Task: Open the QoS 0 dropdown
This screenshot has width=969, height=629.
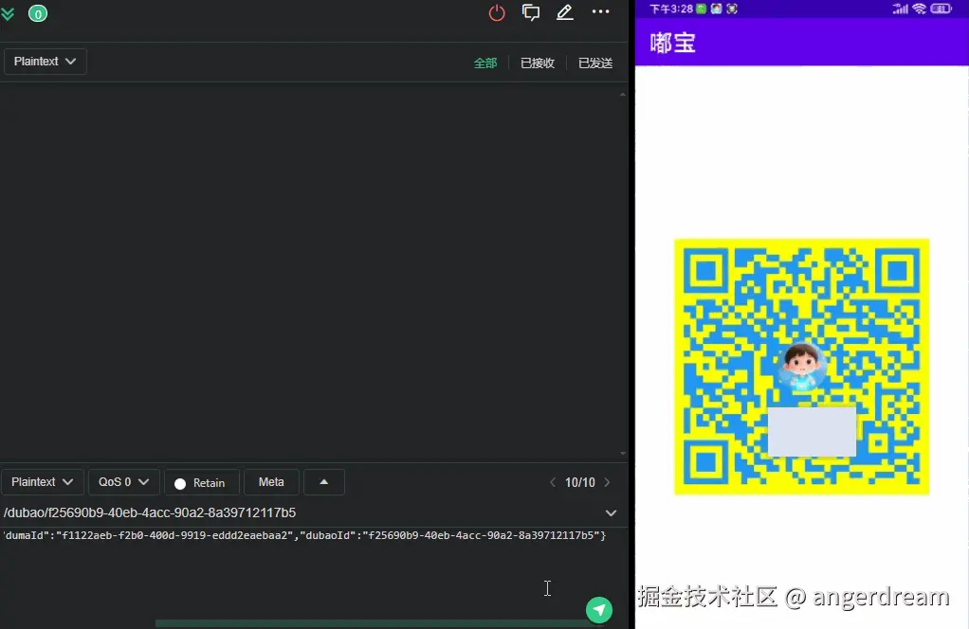Action: pyautogui.click(x=123, y=482)
